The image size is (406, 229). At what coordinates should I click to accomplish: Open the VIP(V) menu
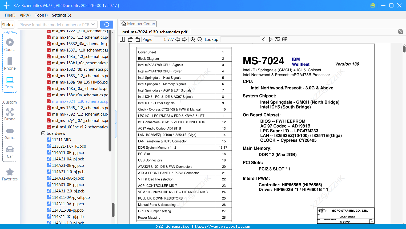(25, 15)
